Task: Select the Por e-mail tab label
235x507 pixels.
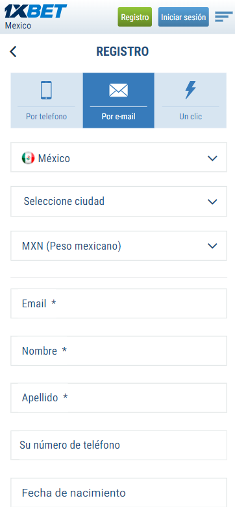Action: point(118,117)
